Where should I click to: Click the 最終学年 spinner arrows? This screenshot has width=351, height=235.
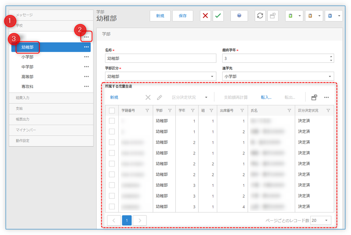pos(331,58)
